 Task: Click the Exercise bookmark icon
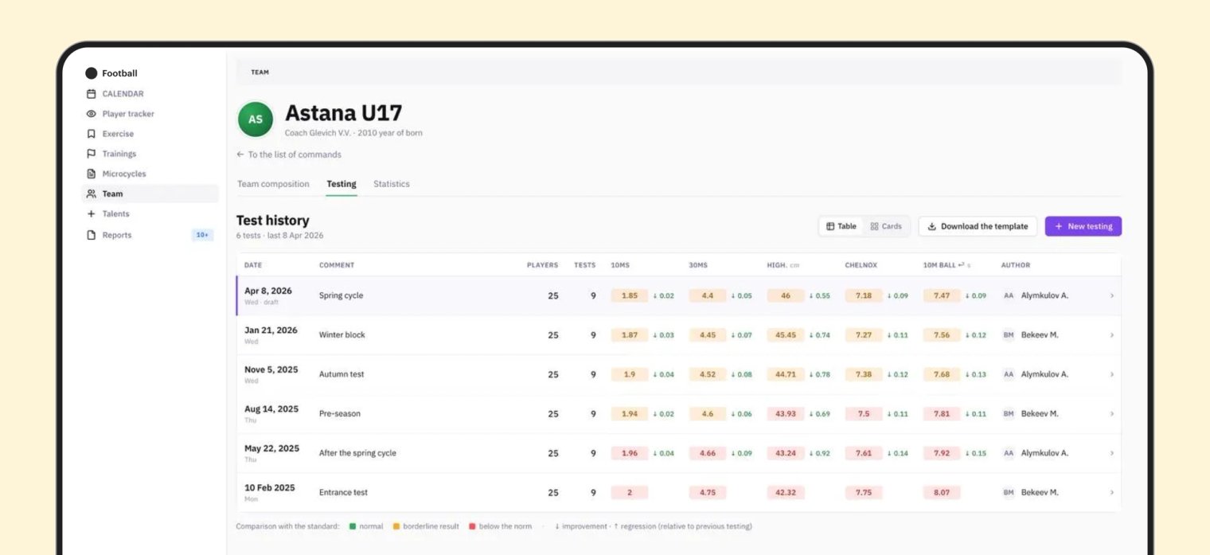91,134
